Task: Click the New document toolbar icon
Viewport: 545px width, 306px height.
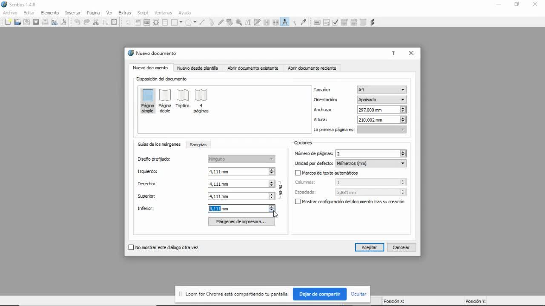Action: (x=8, y=22)
